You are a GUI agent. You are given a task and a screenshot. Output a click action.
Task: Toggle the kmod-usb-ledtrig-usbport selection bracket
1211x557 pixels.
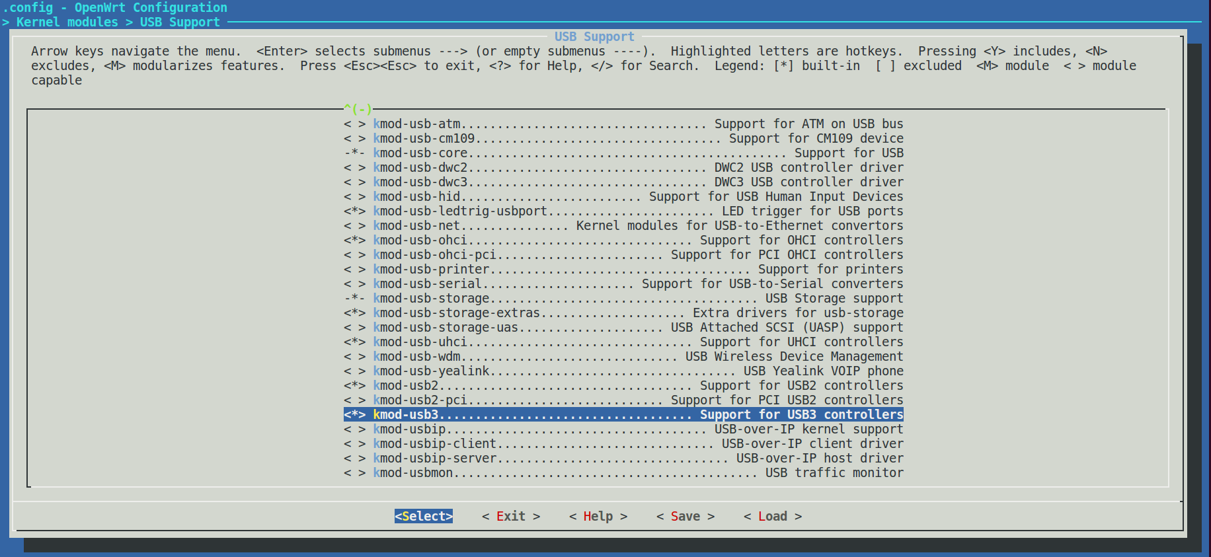pos(354,211)
